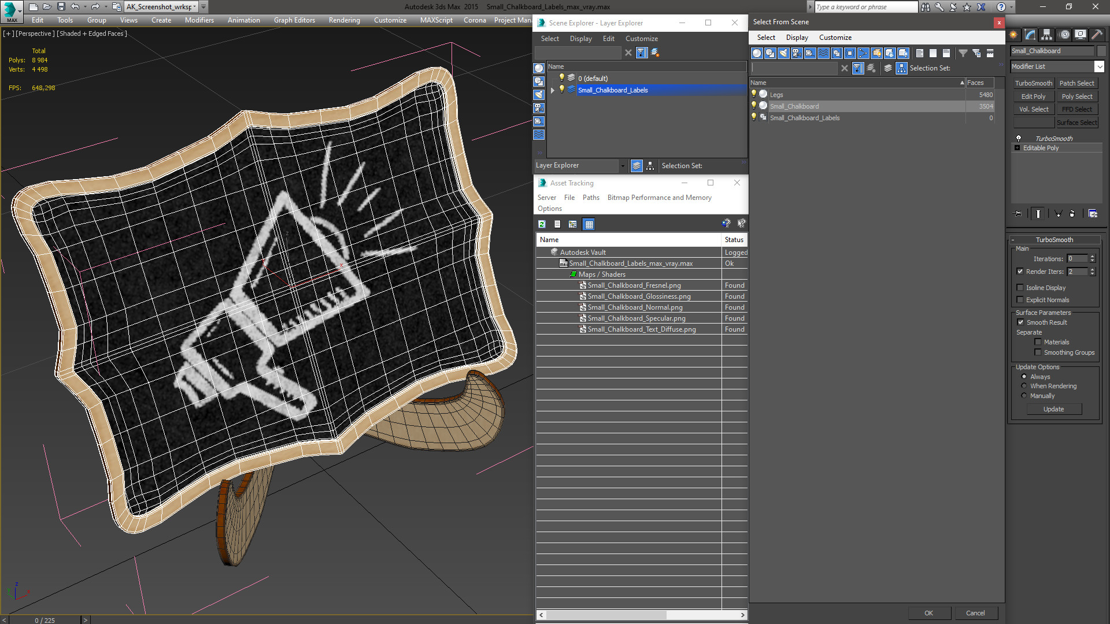Click Refresh icon in Asset Tracking toolbar
The height and width of the screenshot is (624, 1110).
pyautogui.click(x=542, y=224)
